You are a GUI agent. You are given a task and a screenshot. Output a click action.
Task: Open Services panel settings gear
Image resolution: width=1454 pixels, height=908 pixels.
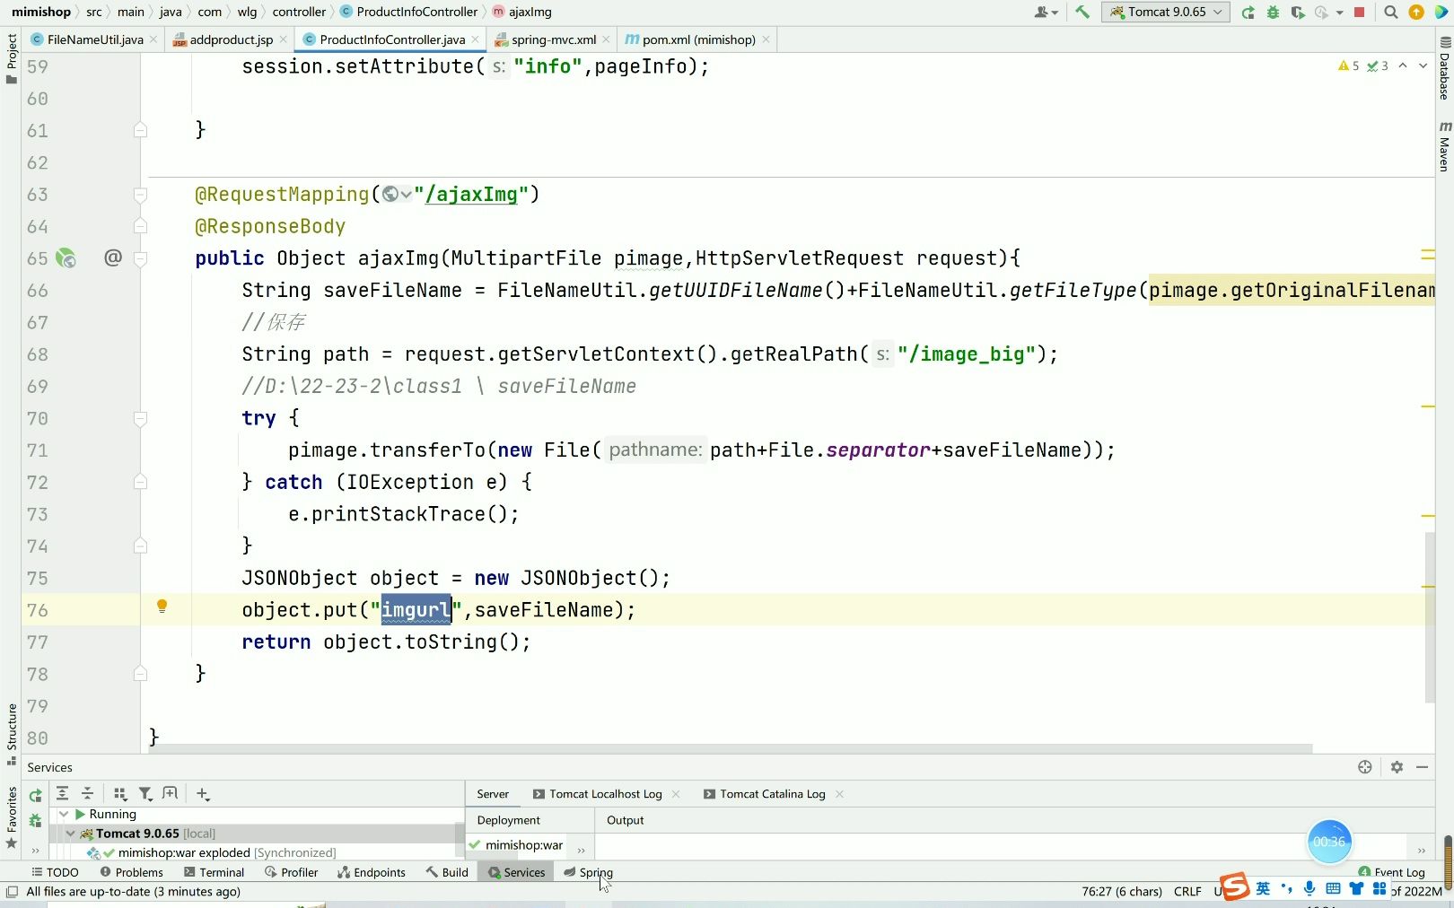coord(1397,767)
